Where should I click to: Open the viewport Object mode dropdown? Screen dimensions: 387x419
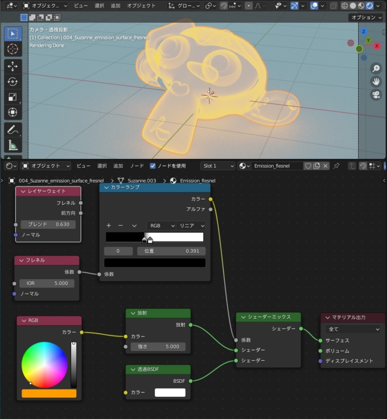tap(45, 6)
